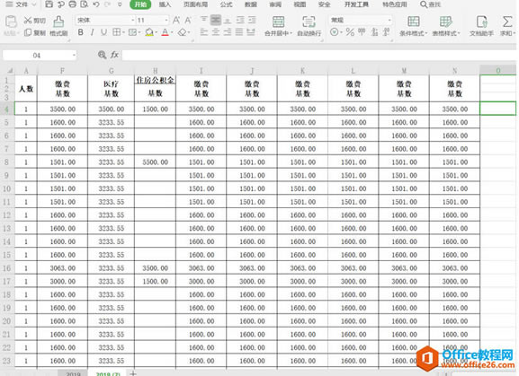Click the auto wrap text icon
Image resolution: width=519 pixels, height=376 pixels.
pos(309,22)
